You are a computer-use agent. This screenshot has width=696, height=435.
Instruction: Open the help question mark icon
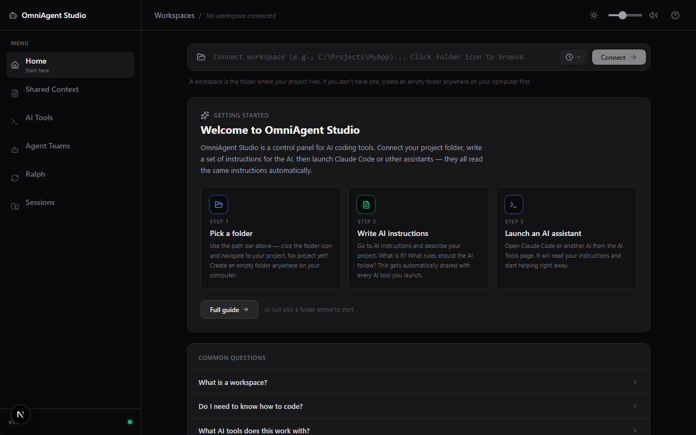click(675, 15)
